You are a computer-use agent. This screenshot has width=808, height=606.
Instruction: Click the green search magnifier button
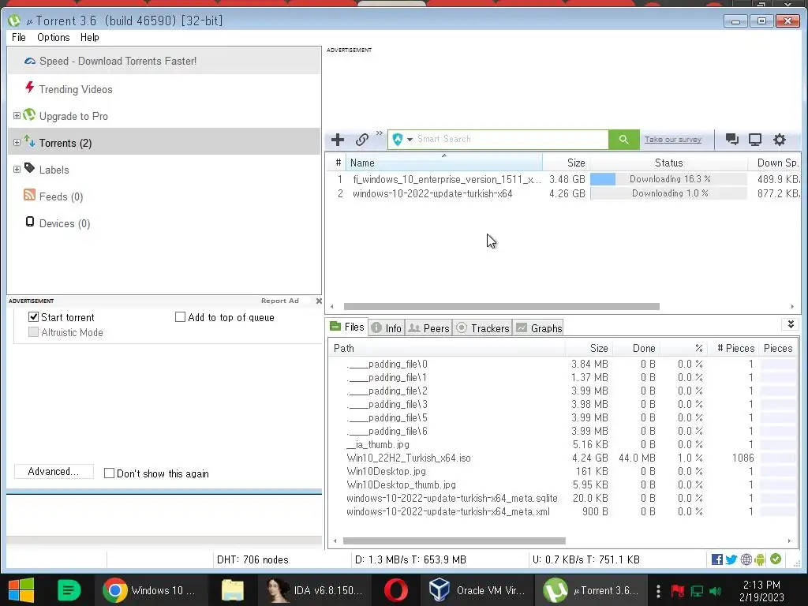[623, 139]
